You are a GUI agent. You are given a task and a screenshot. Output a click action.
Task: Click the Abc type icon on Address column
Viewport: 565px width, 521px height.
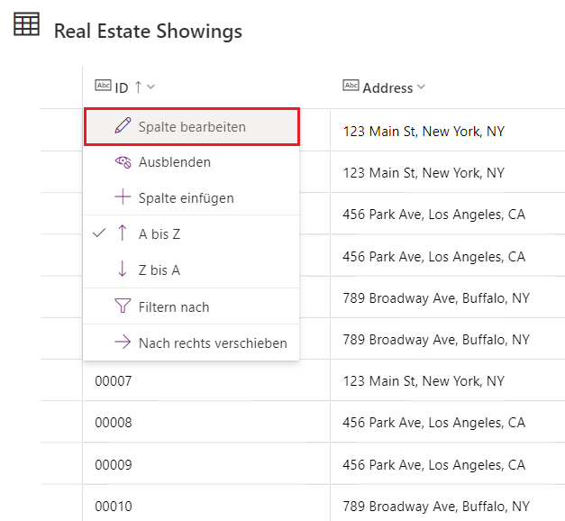pos(351,86)
